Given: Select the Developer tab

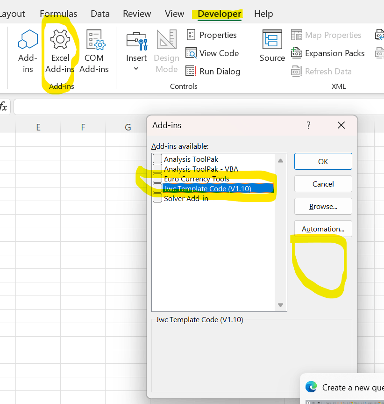Looking at the screenshot, I should pos(220,14).
